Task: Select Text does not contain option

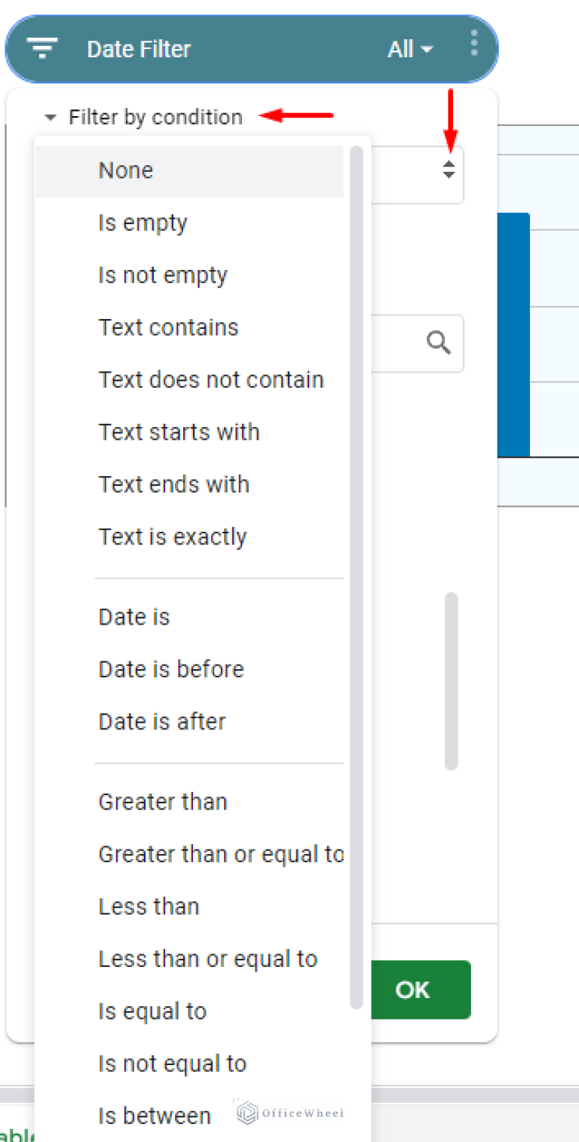Action: [210, 380]
